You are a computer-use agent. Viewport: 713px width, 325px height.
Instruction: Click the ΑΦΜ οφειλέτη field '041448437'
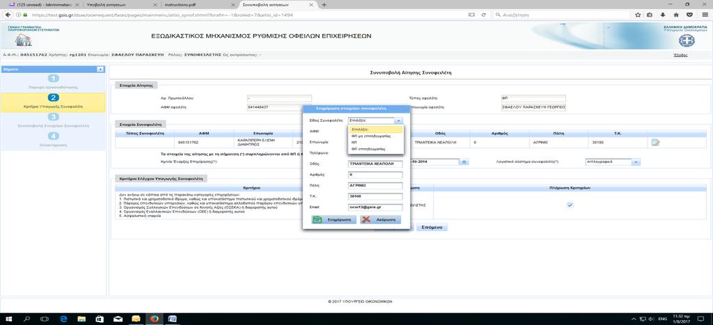[279, 107]
